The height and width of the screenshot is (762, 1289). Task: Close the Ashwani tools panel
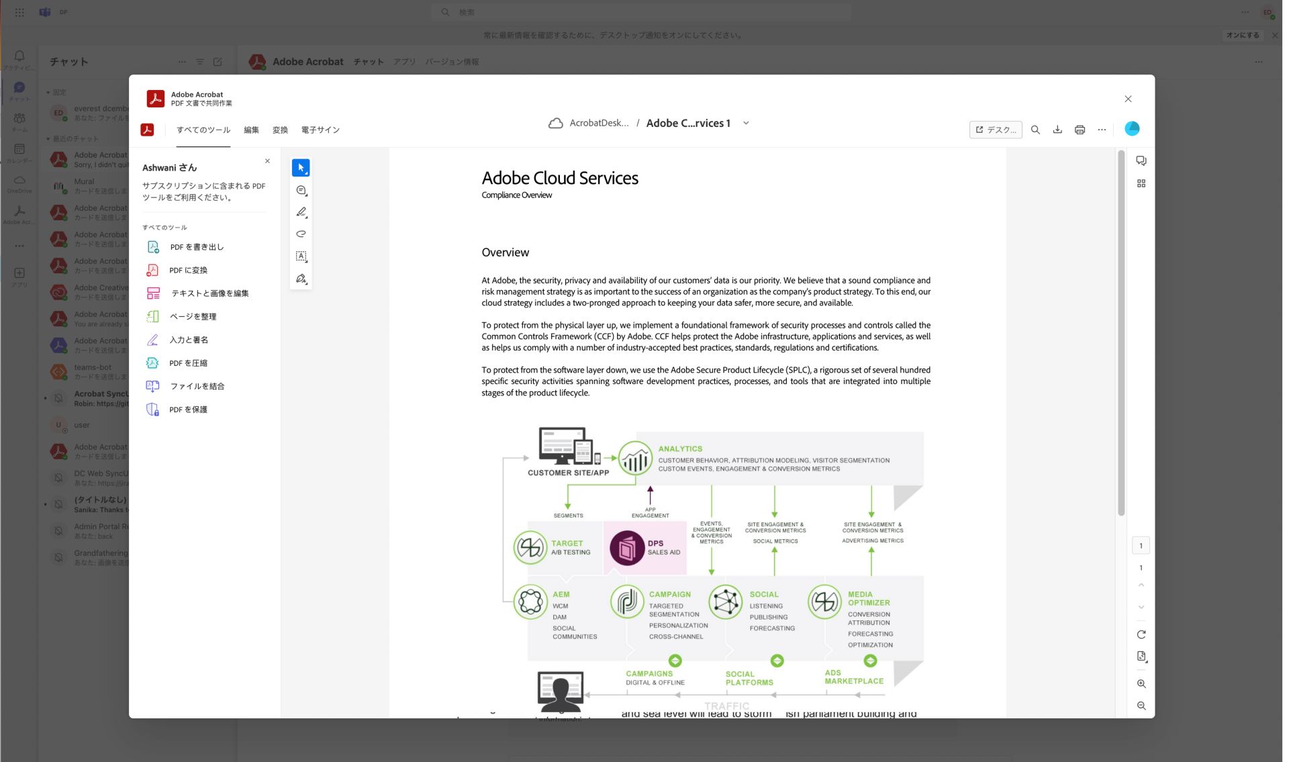(267, 161)
